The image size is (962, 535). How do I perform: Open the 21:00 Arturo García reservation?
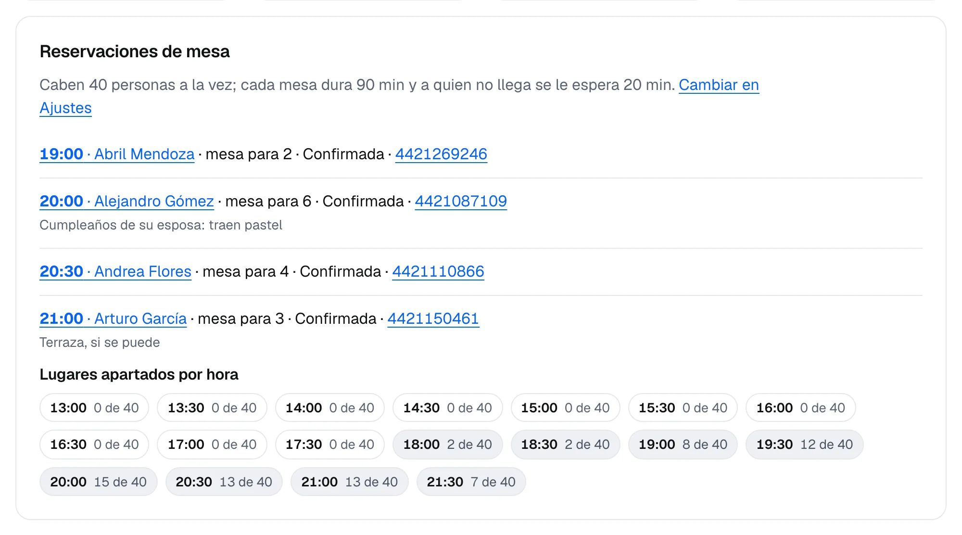pyautogui.click(x=113, y=318)
